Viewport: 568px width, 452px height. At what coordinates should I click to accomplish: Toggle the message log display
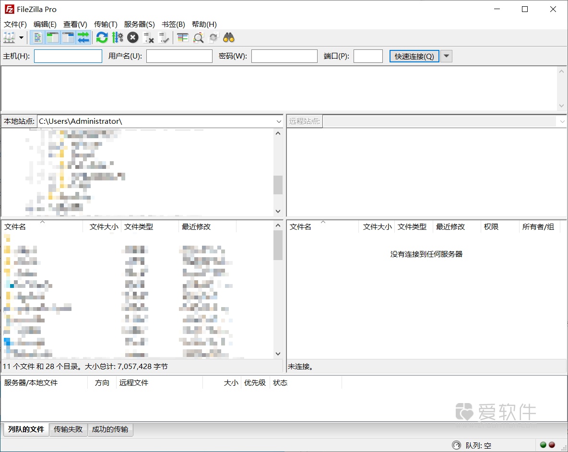pos(37,37)
